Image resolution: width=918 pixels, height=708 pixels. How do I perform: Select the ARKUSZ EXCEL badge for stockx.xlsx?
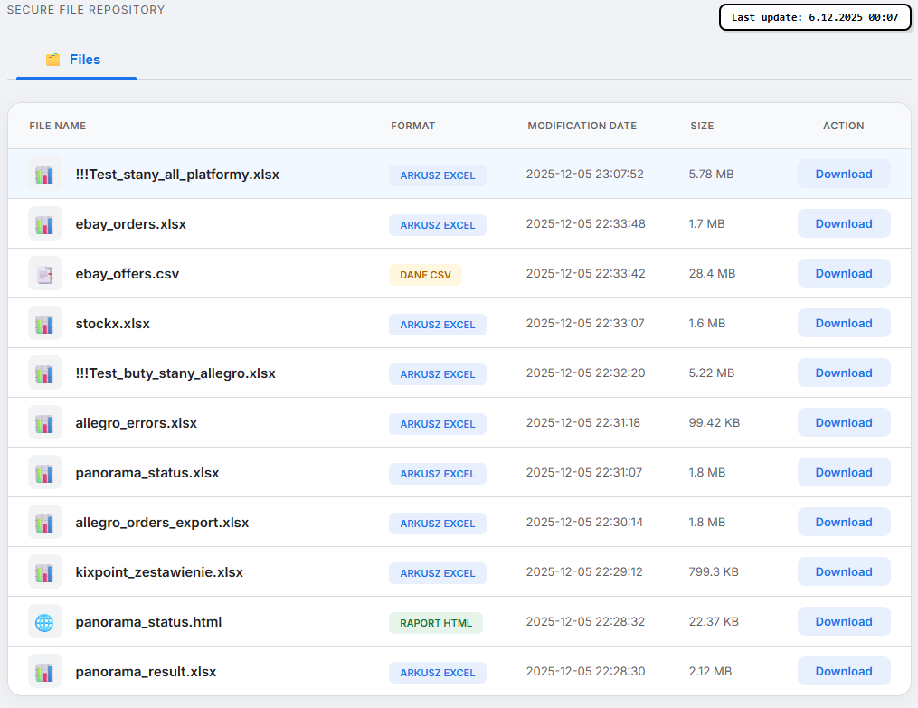tap(437, 324)
